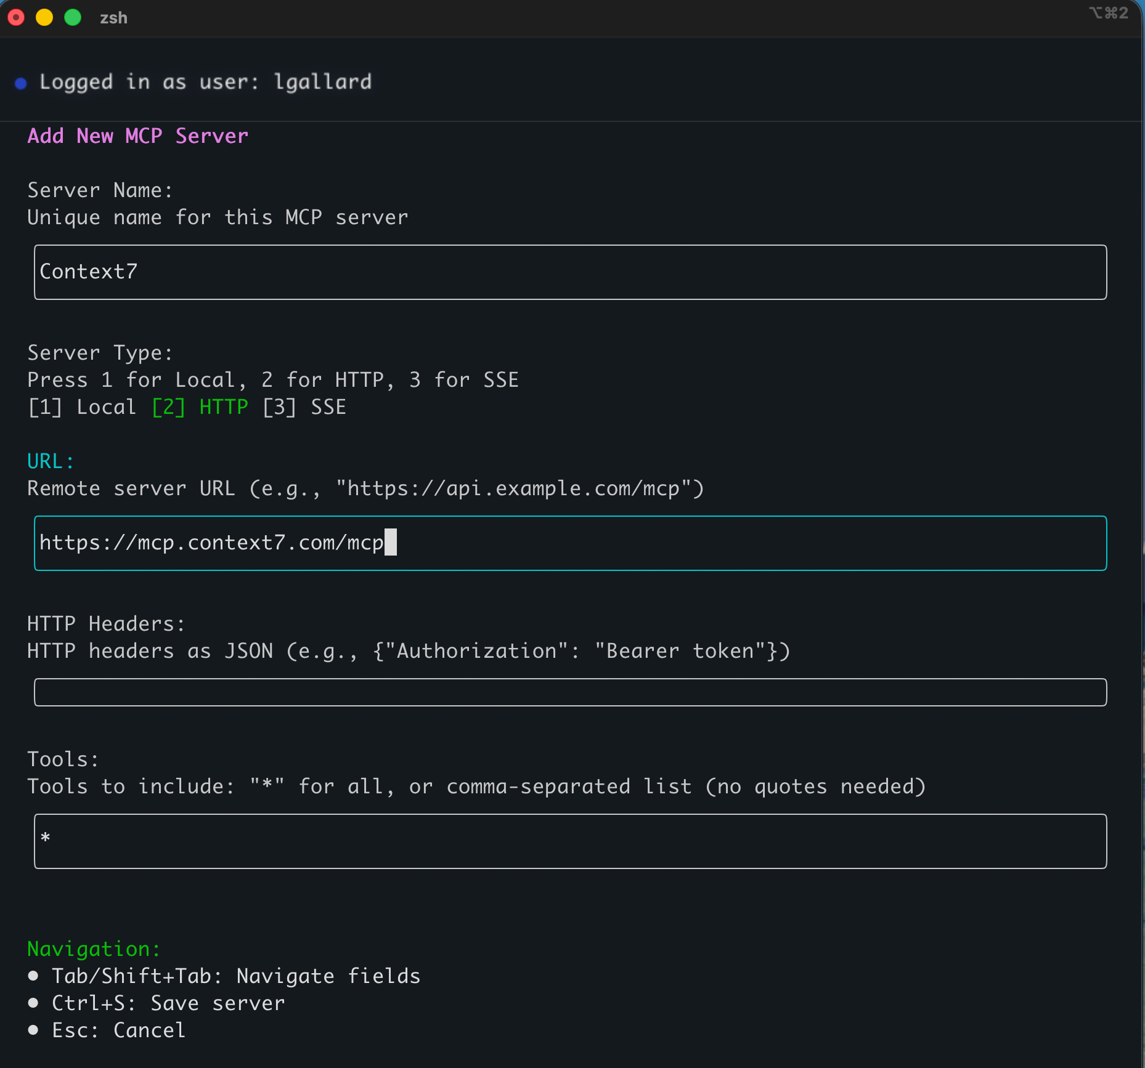Viewport: 1145px width, 1068px height.
Task: Pick the [3] SSE server type
Action: pos(304,407)
